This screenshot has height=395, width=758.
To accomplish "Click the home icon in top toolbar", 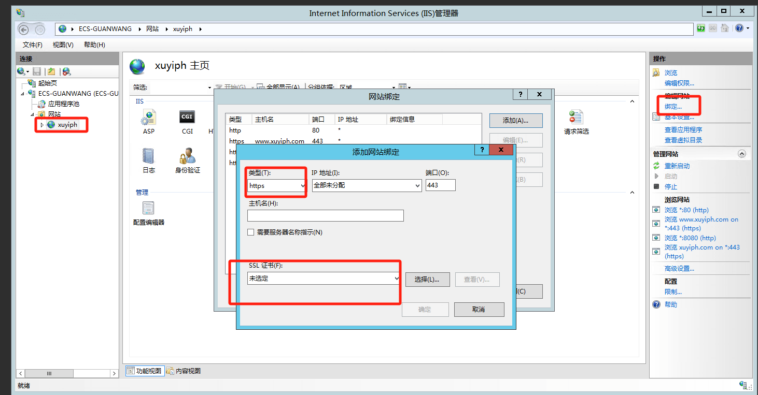I will point(725,28).
